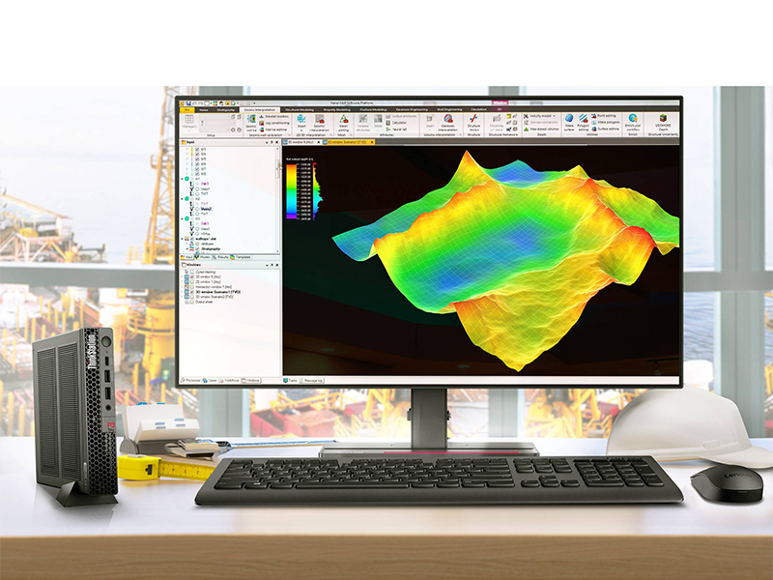The height and width of the screenshot is (580, 773).
Task: Open the Models pane tab
Action: 206,258
